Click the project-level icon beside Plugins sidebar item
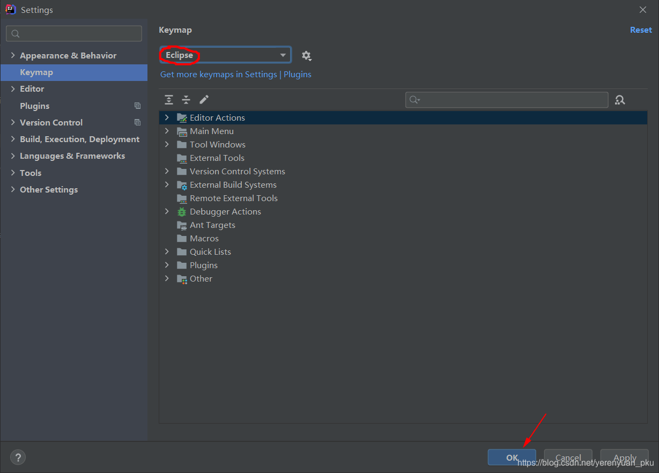 (138, 106)
